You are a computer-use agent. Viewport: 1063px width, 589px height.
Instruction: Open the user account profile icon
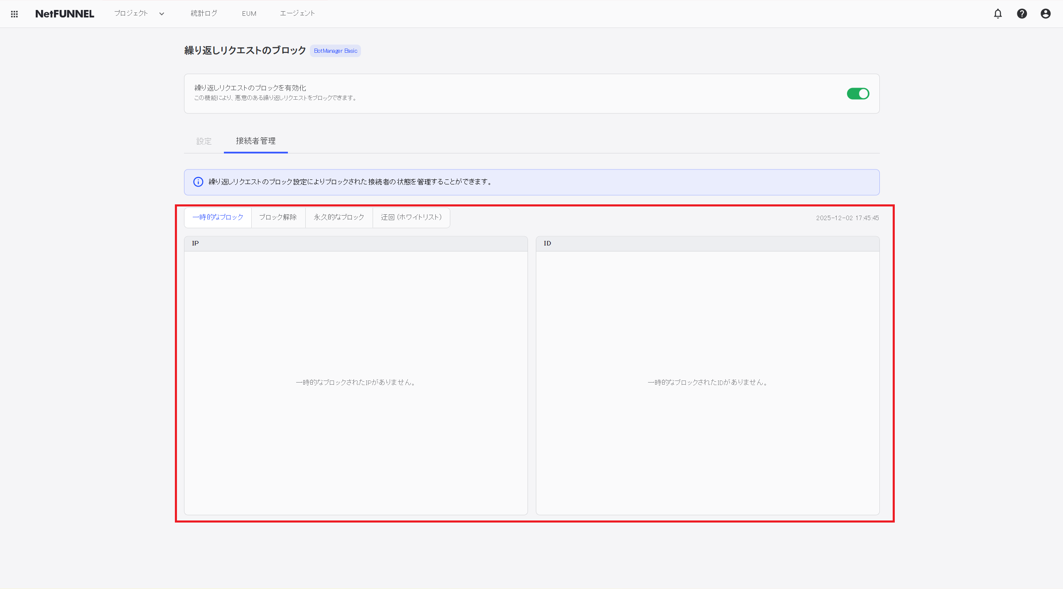1046,14
